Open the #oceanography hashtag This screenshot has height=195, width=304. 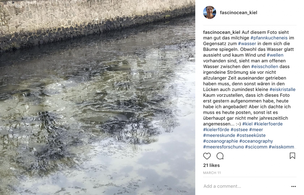(256, 141)
